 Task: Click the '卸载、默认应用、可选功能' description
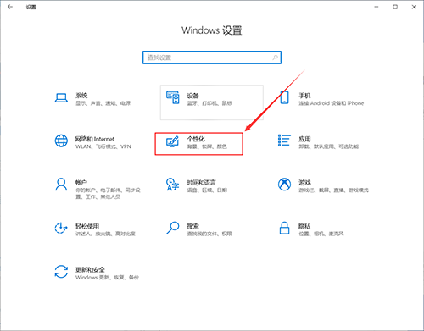point(329,146)
